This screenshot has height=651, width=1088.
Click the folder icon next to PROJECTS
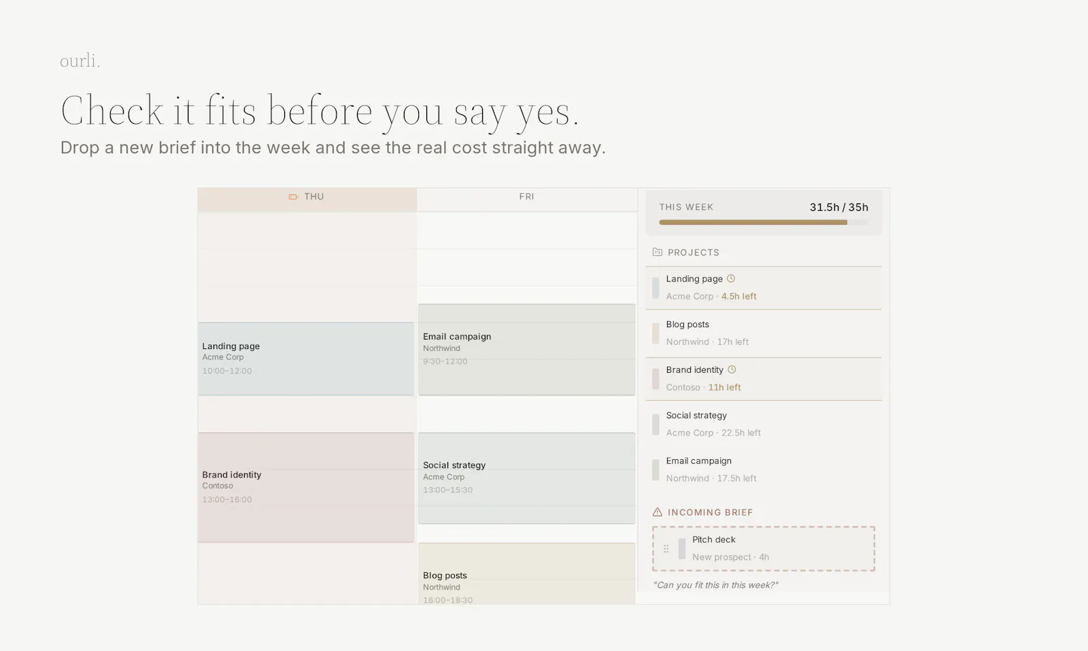pos(658,252)
